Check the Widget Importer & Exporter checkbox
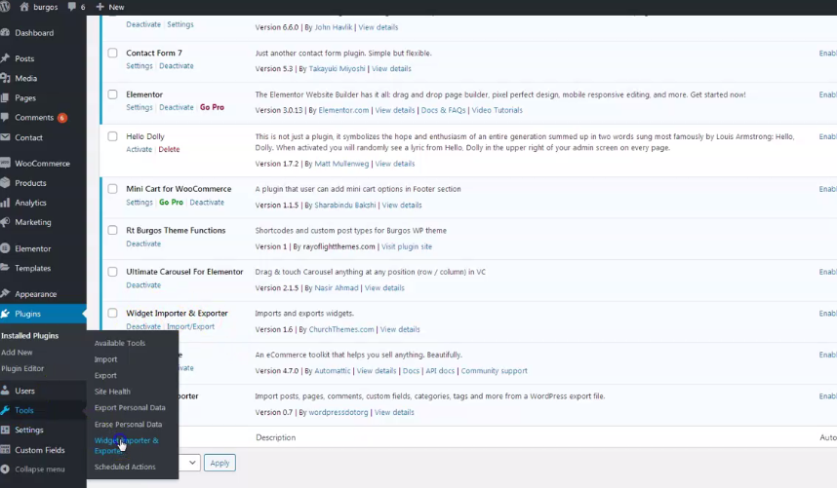837x488 pixels. point(112,314)
